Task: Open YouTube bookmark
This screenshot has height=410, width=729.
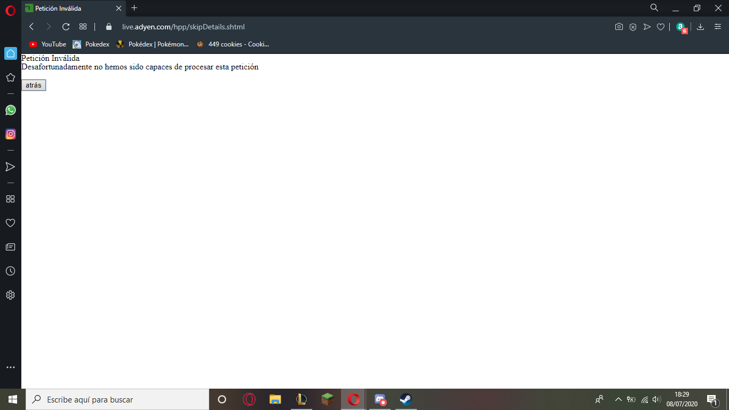Action: [47, 44]
